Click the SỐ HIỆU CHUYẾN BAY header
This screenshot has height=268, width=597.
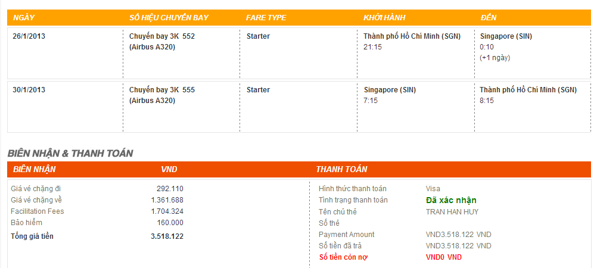coord(169,17)
